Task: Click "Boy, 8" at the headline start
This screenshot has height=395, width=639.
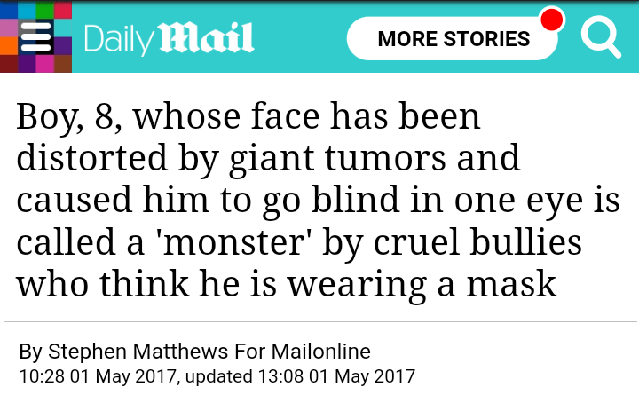Action: (x=67, y=117)
